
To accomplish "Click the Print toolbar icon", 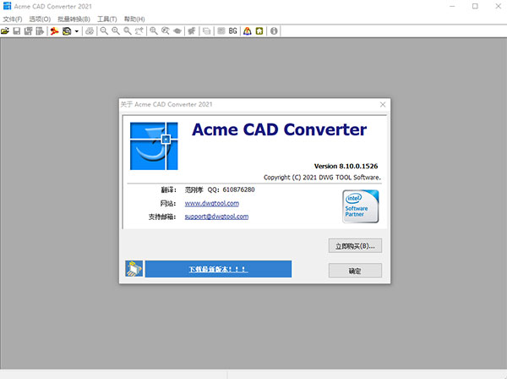I will point(90,31).
